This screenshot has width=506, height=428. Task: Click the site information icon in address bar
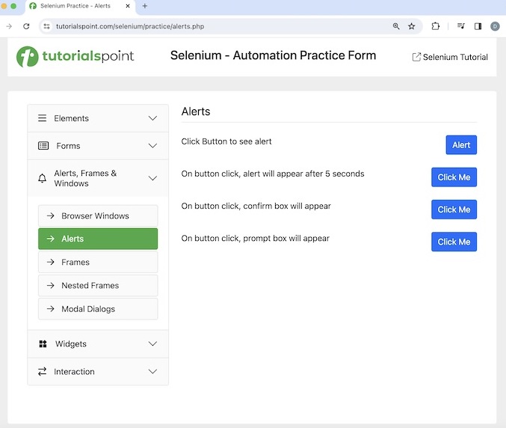[46, 26]
